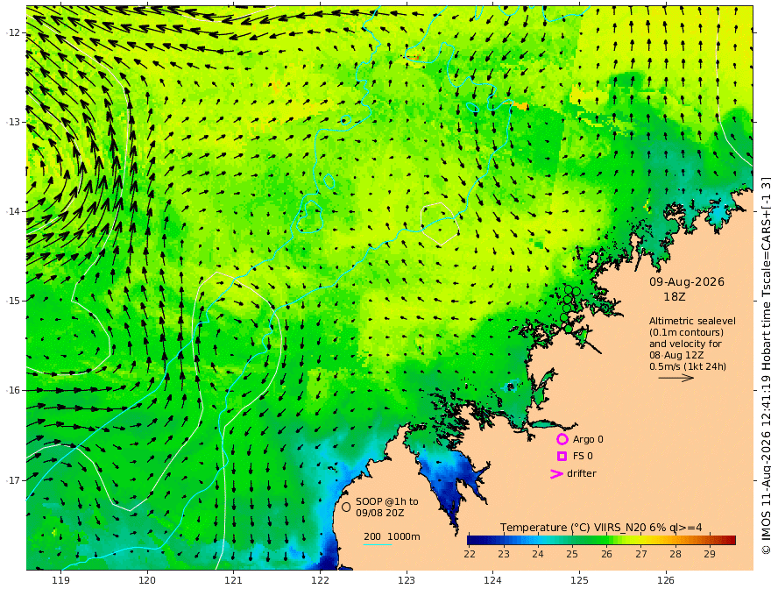
Task: Click the red end of the temperature colorbar
Action: pyautogui.click(x=730, y=541)
